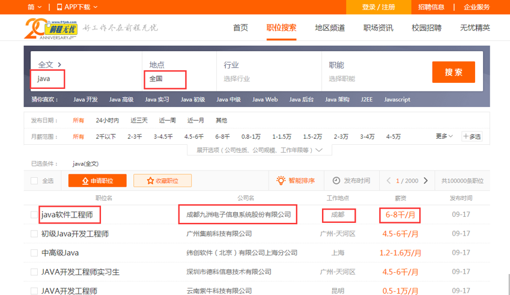Click 登录 / 注册 link
This screenshot has width=510, height=295.
click(x=378, y=7)
